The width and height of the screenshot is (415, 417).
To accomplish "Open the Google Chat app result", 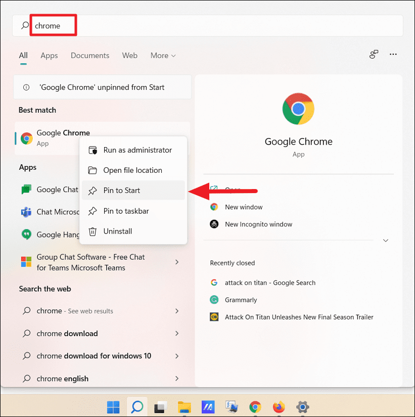I will tap(50, 190).
